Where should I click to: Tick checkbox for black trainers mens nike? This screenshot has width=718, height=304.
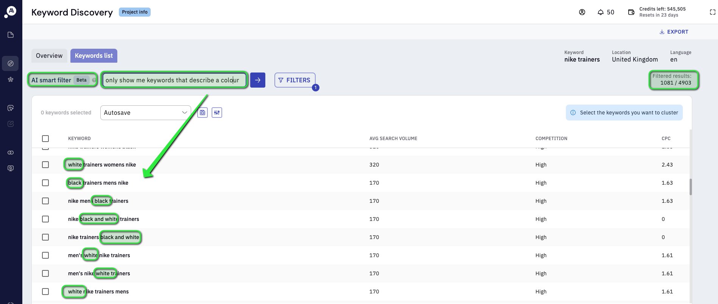click(45, 183)
